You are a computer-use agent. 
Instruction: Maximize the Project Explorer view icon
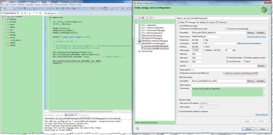[x=40, y=13]
